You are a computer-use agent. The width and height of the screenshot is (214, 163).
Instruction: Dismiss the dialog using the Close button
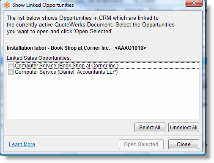coord(184,144)
